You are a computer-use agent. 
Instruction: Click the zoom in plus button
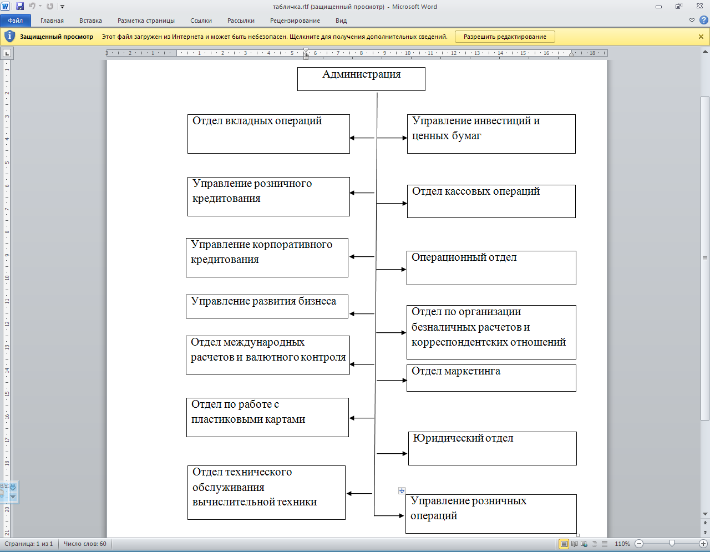pyautogui.click(x=703, y=544)
